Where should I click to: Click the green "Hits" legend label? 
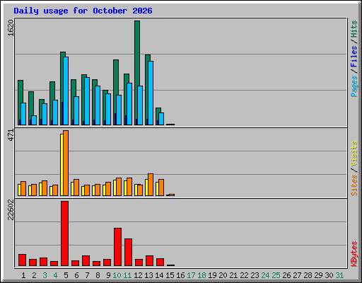tap(354, 29)
